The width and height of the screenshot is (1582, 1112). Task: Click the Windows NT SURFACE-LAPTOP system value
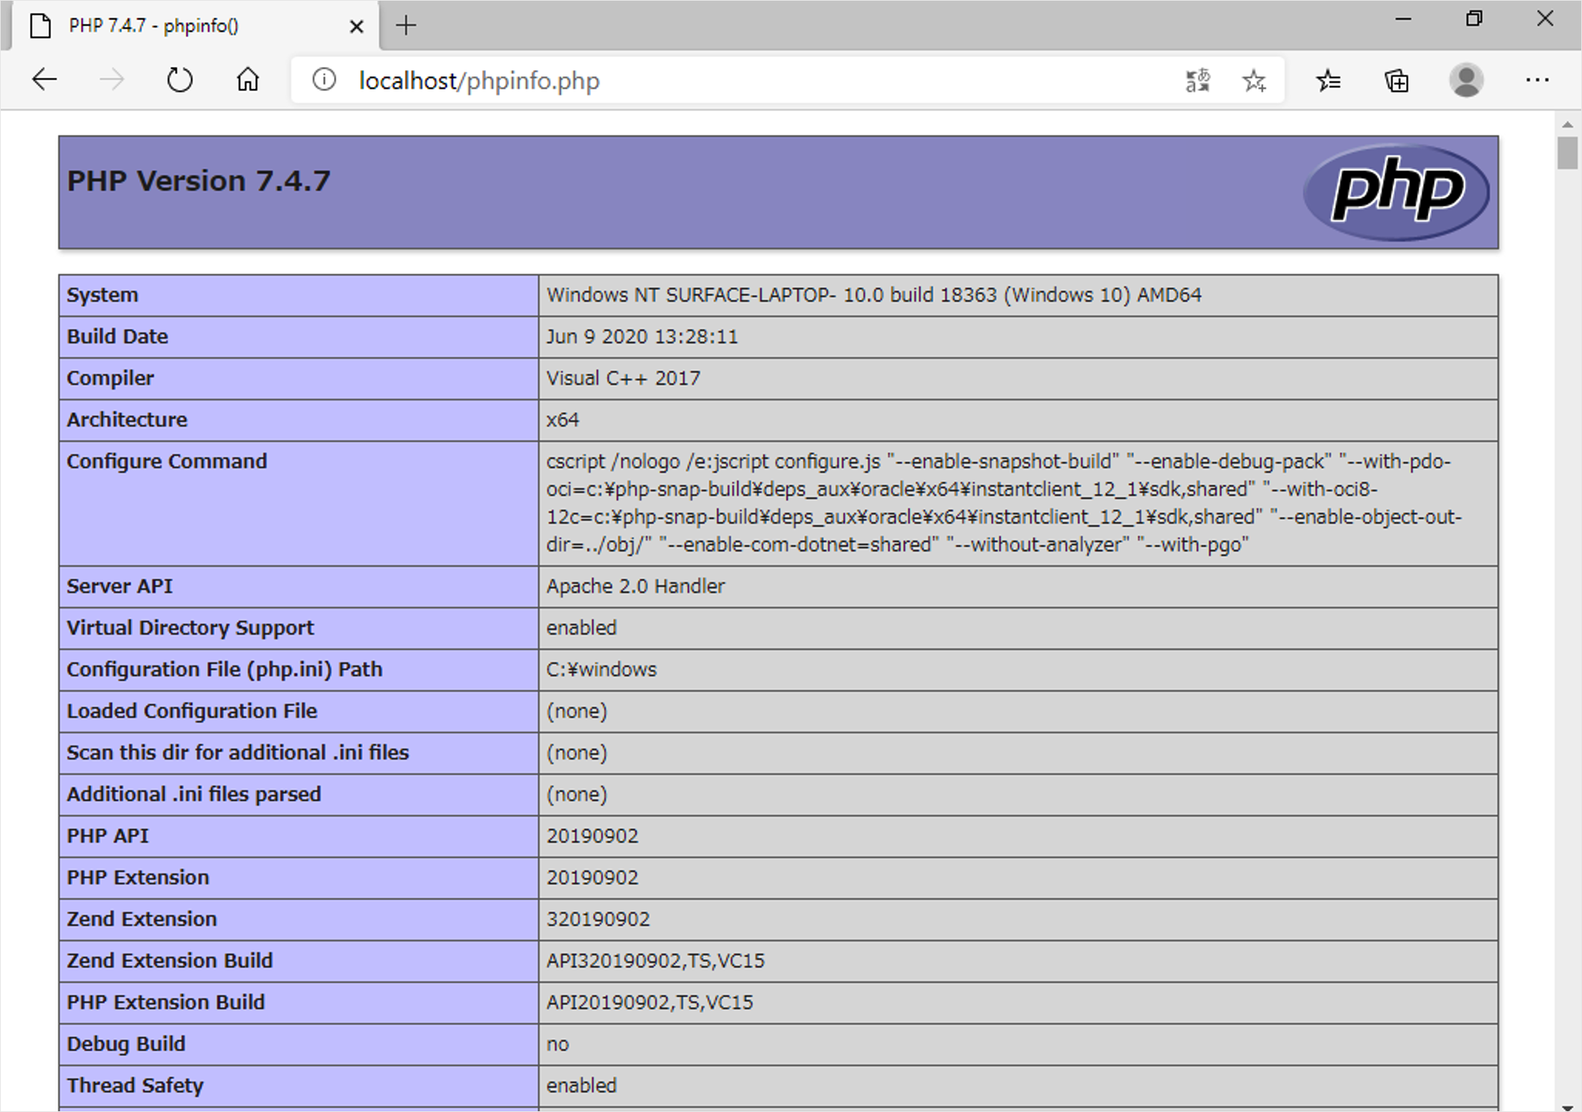pos(874,295)
